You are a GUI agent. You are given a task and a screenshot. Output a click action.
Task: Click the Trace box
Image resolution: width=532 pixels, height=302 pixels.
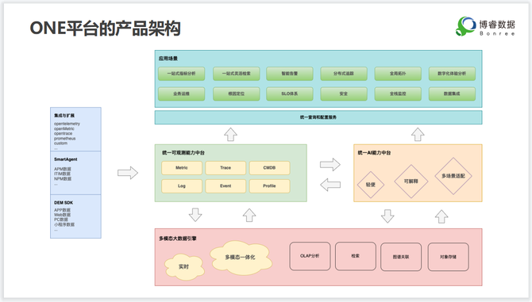(226, 167)
